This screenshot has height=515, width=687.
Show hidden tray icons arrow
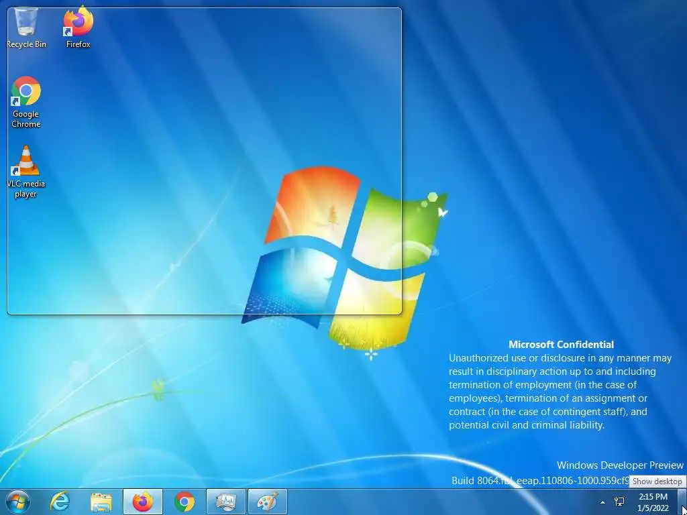point(603,502)
